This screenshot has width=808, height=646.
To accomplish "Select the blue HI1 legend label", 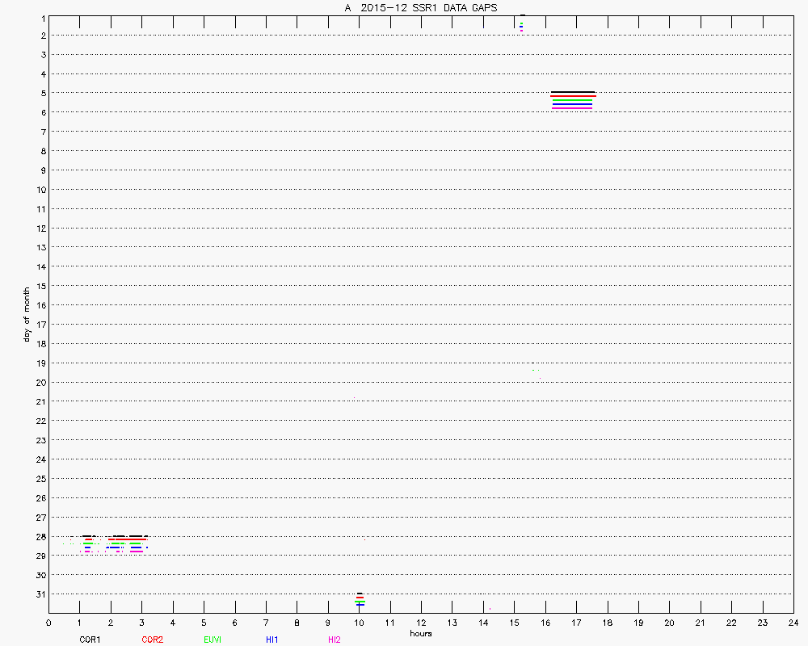I will [271, 640].
